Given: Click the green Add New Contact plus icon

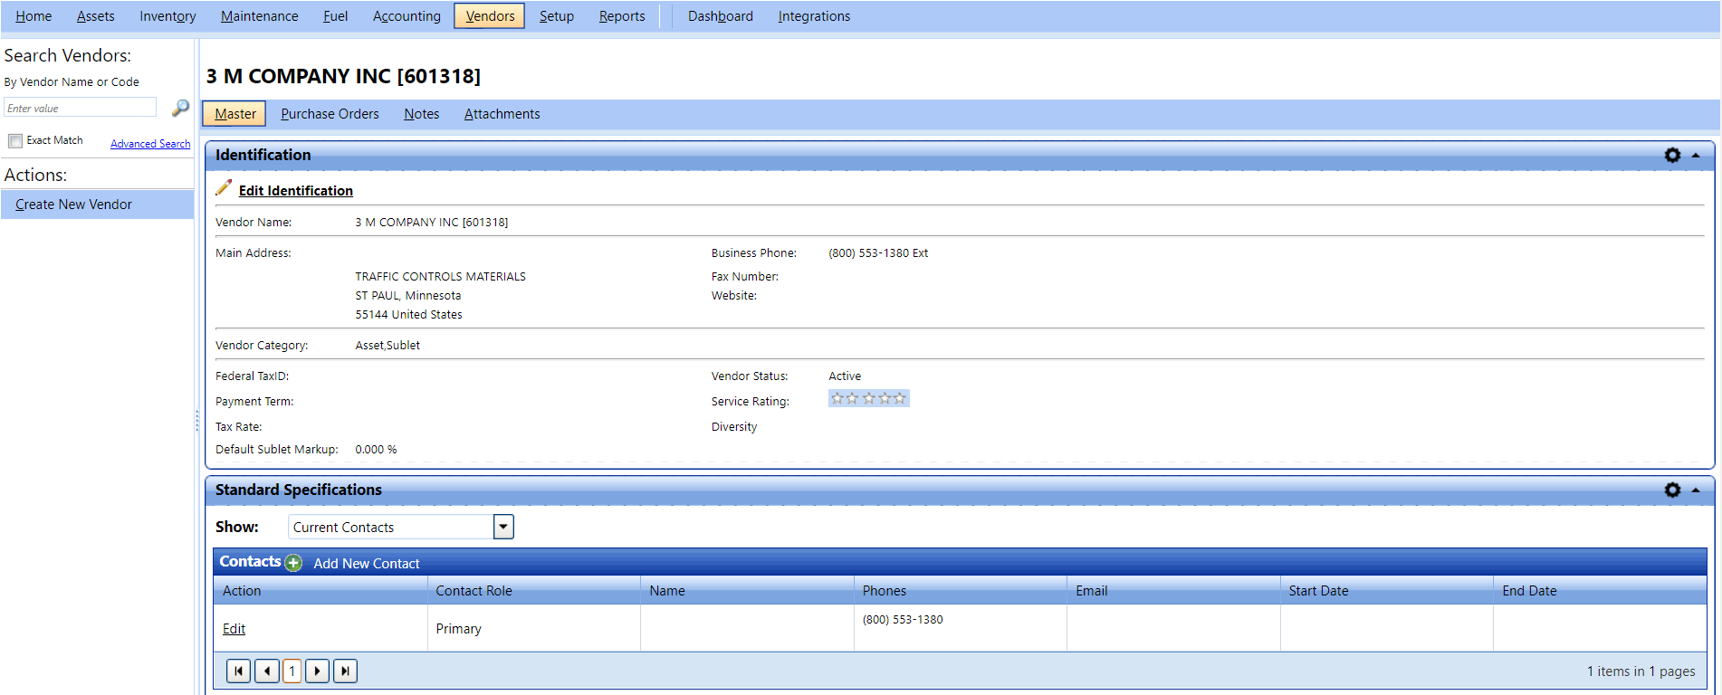Looking at the screenshot, I should click(x=293, y=563).
